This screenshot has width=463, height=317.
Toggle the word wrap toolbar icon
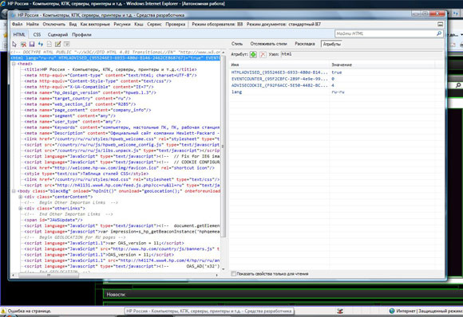click(67, 44)
